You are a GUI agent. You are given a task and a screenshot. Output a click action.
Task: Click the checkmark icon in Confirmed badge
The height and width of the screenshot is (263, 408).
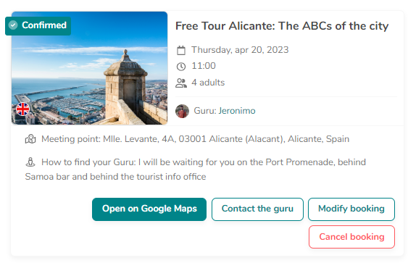pyautogui.click(x=13, y=25)
